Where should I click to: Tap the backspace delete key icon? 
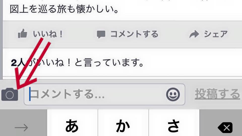[225, 127]
